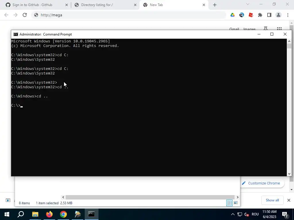This screenshot has height=220, width=294.
Task: Open Chrome tab search chevron
Action: click(248, 4)
